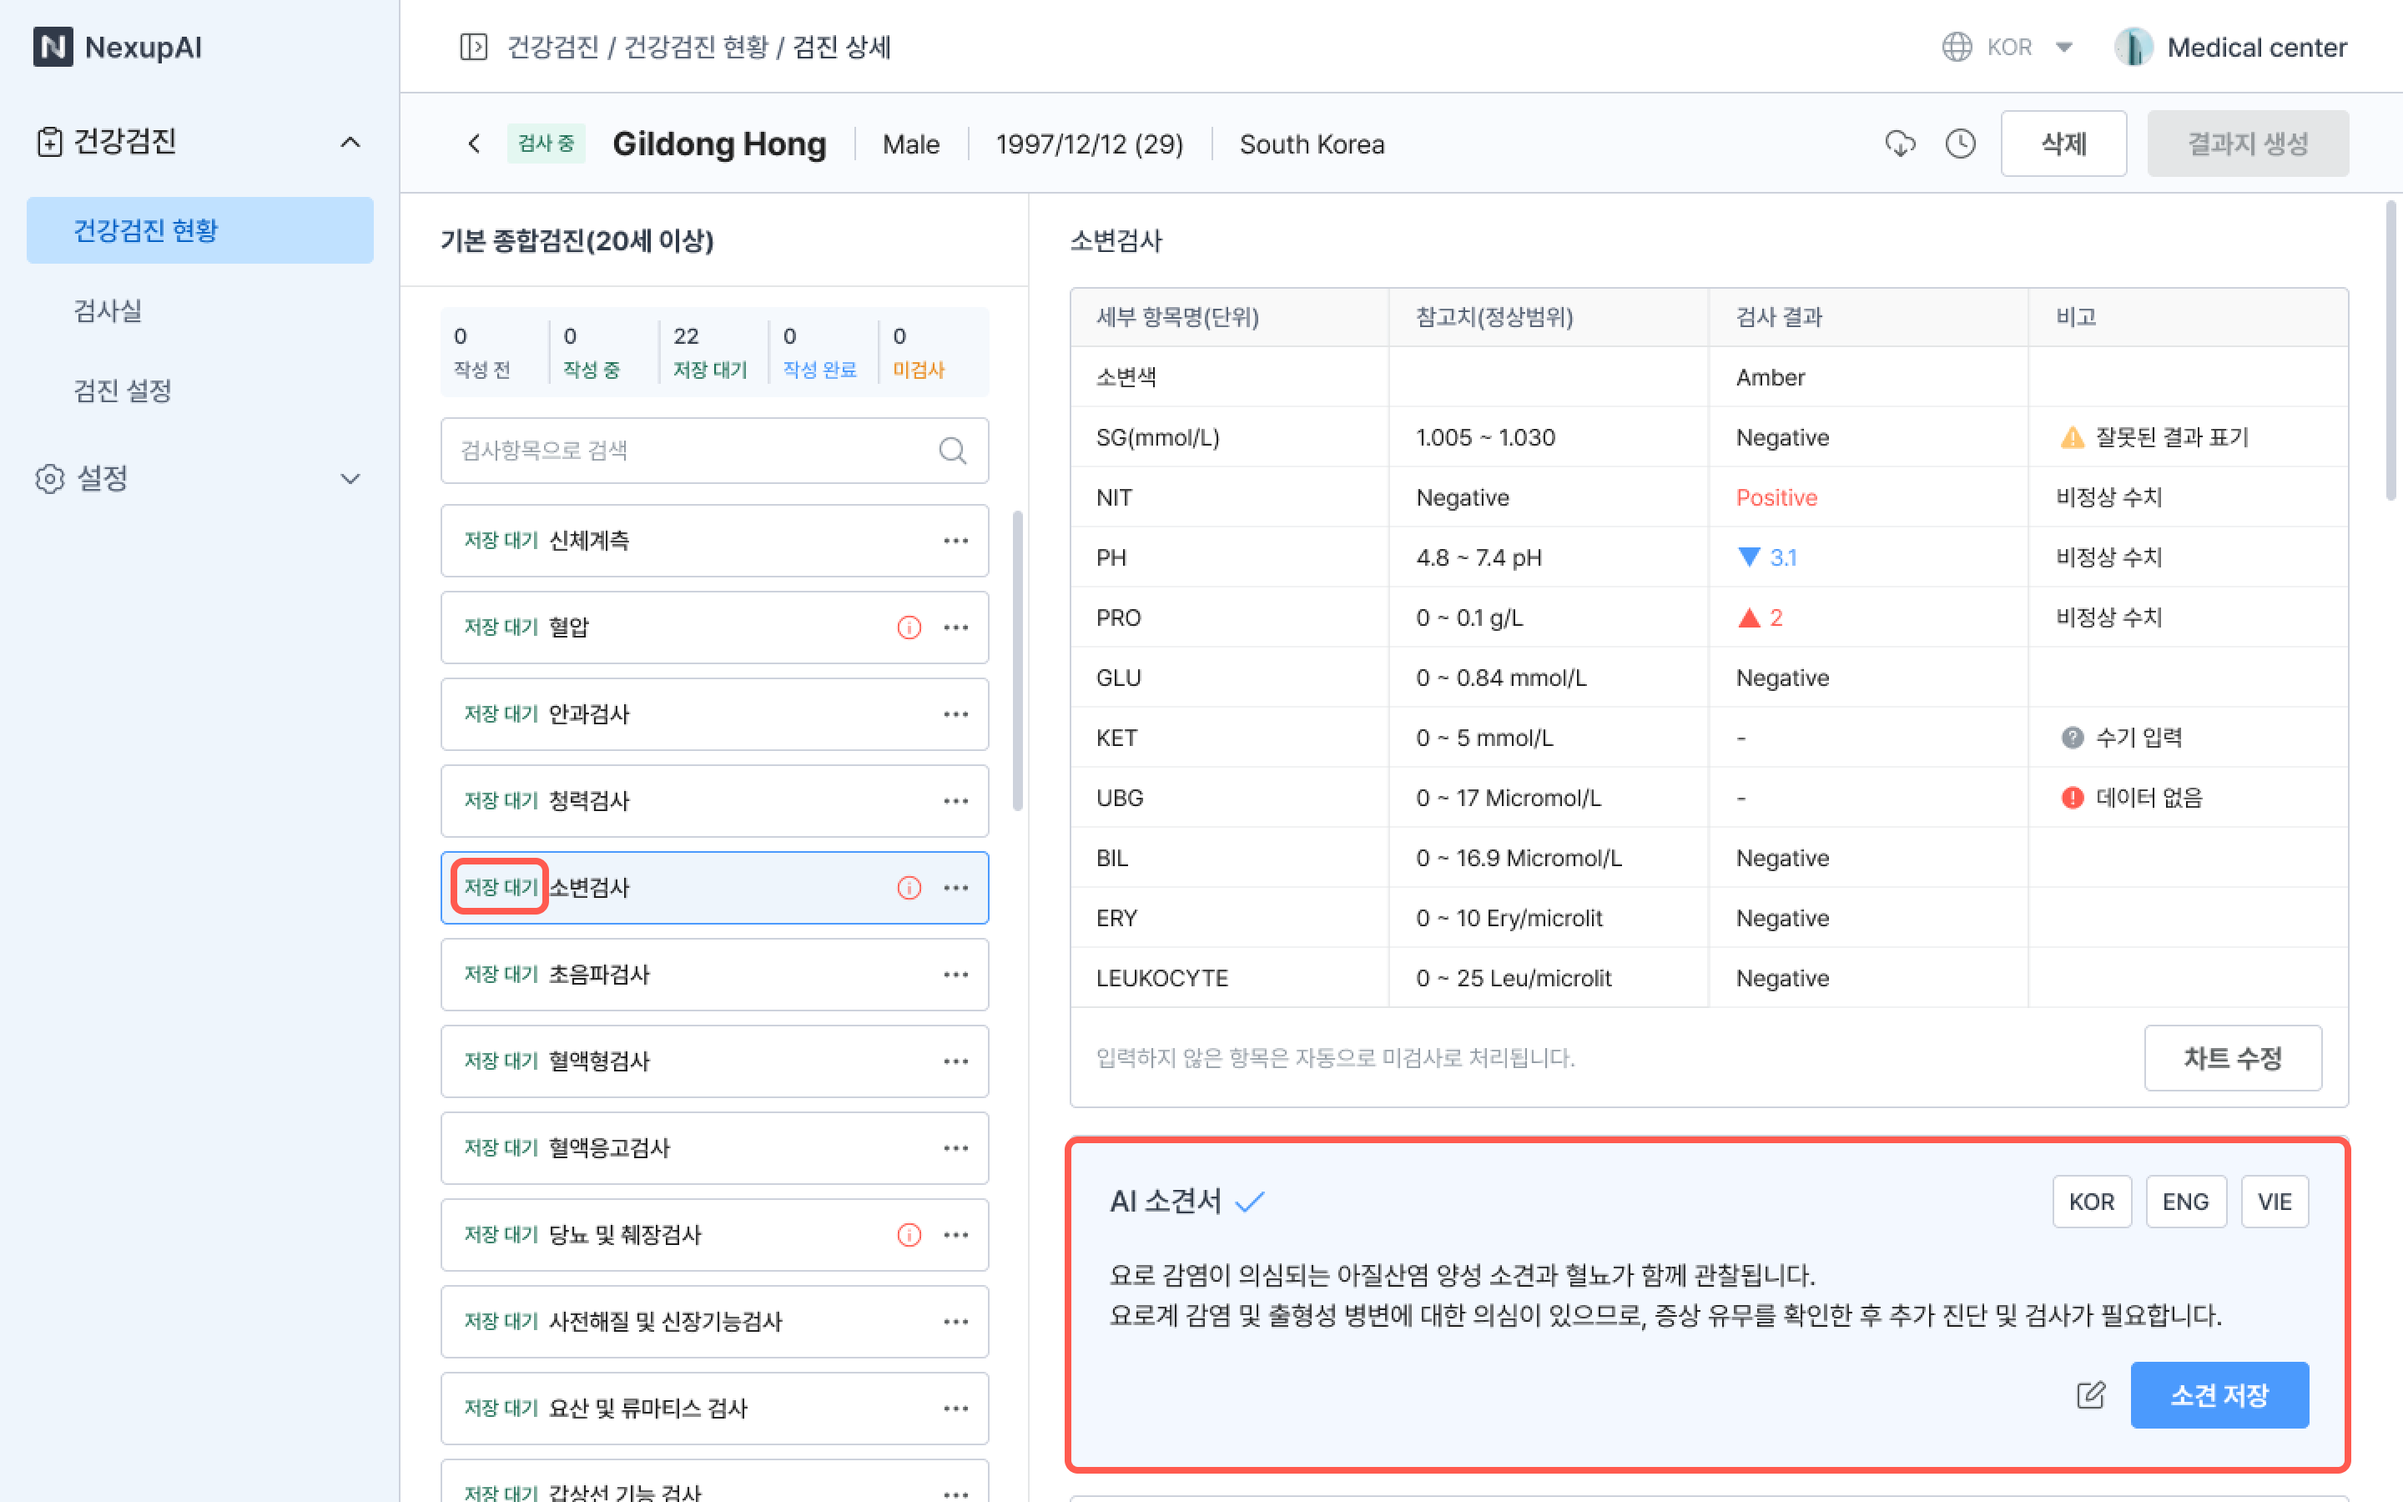
Task: Click the 소견 저장 button
Action: point(2219,1394)
